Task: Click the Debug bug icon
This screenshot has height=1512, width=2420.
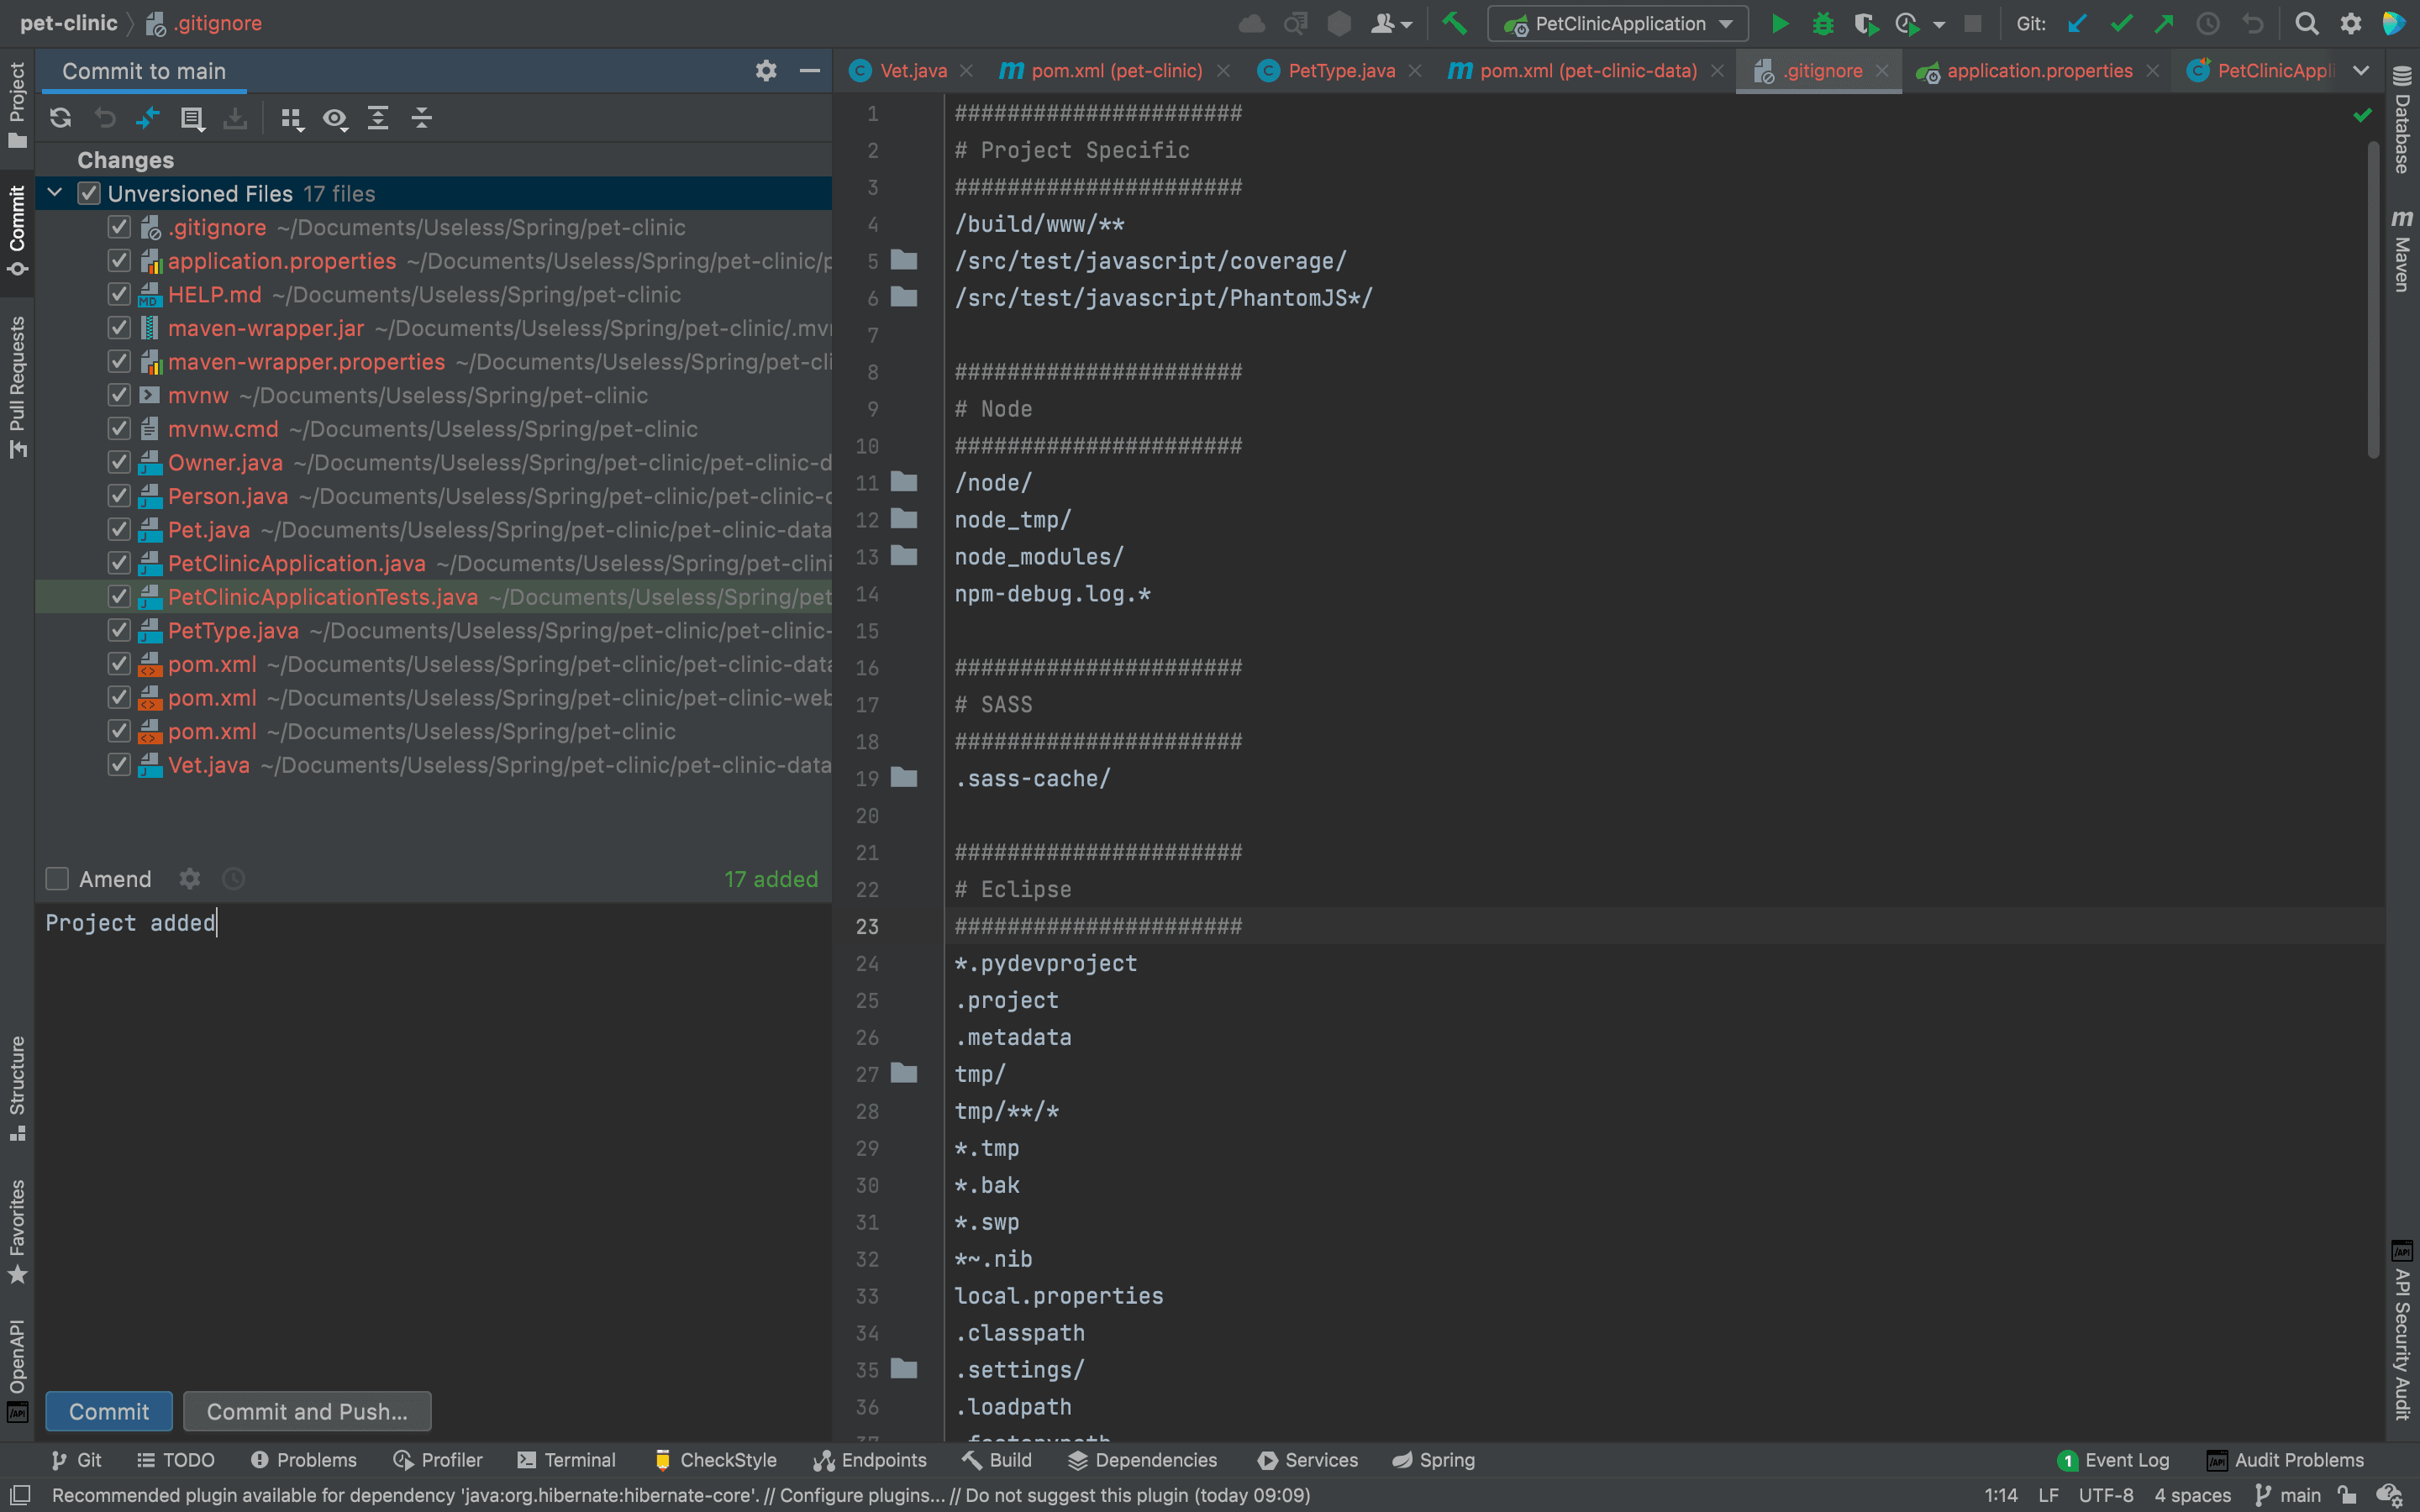Action: 1823,23
